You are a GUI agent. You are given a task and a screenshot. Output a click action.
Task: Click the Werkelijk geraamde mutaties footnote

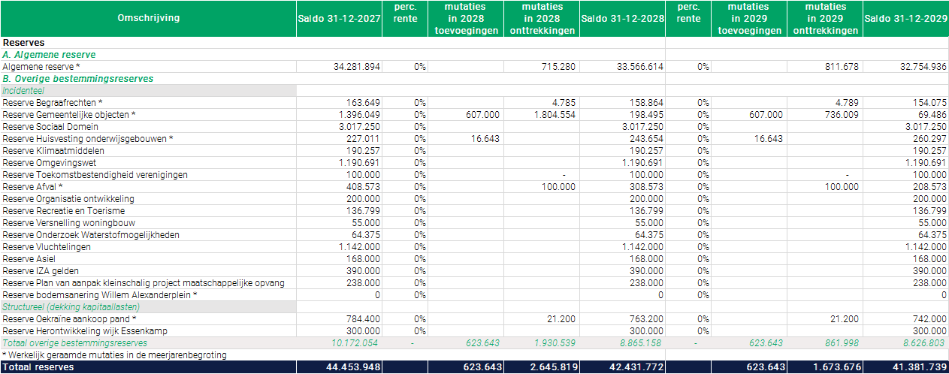tap(113, 355)
